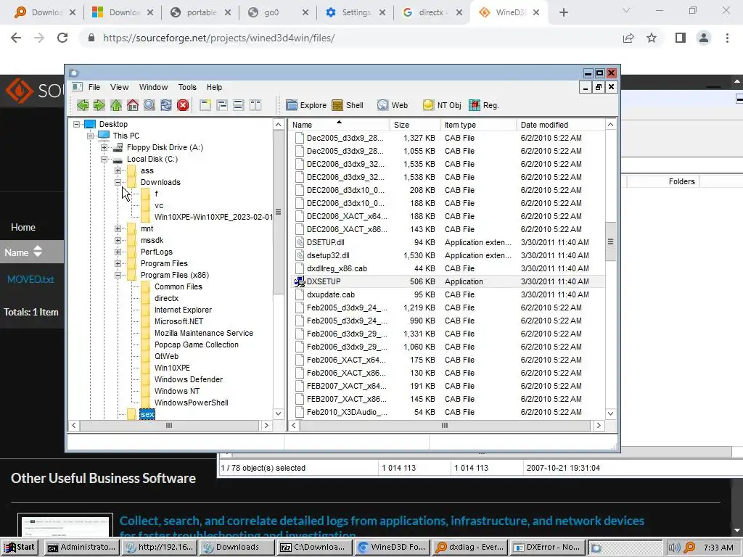Image resolution: width=743 pixels, height=557 pixels.
Task: Go up one folder level with green up arrow
Action: pos(115,105)
